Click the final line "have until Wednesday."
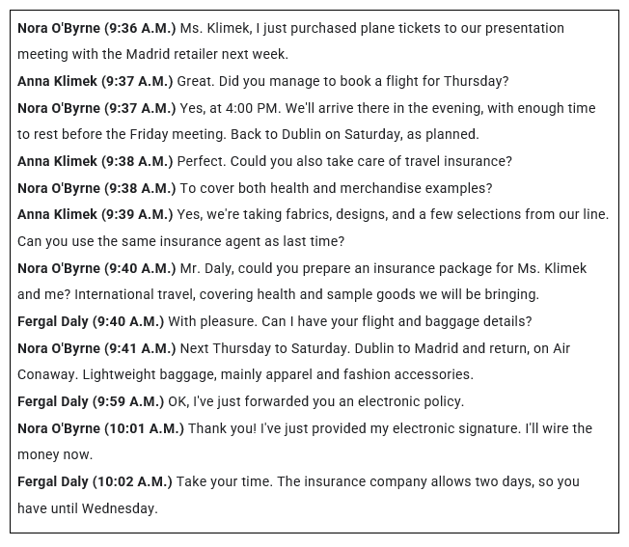Screen dimensions: 629x547 [x=87, y=508]
